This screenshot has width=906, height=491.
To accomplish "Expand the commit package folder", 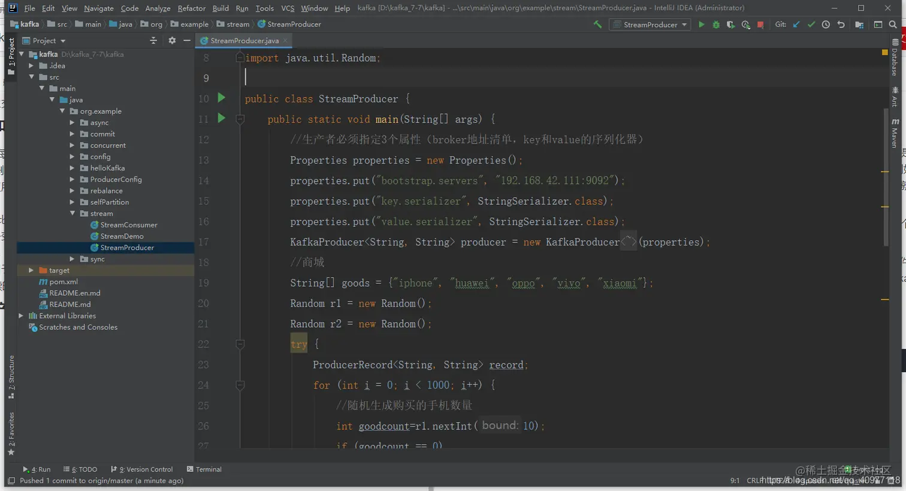I will tap(72, 134).
